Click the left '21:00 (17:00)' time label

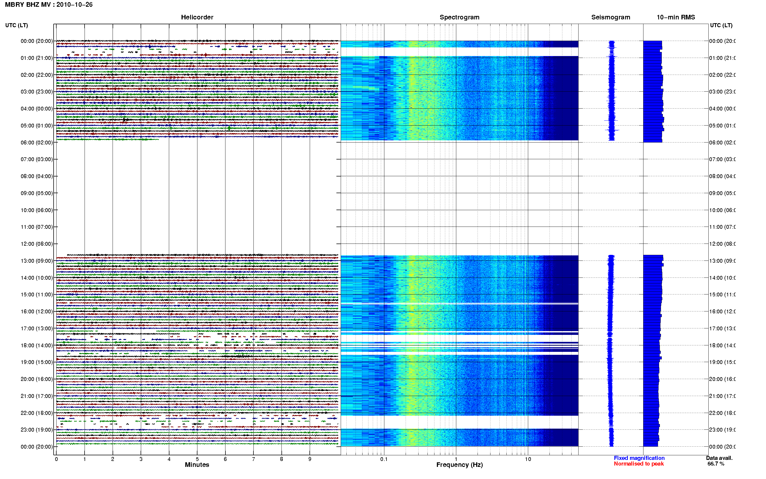pyautogui.click(x=37, y=396)
